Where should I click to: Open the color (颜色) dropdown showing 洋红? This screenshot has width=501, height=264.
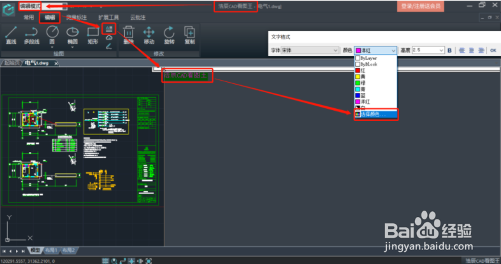coord(376,50)
